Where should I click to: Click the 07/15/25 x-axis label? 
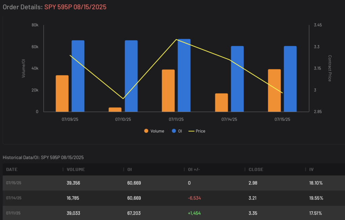(282, 119)
